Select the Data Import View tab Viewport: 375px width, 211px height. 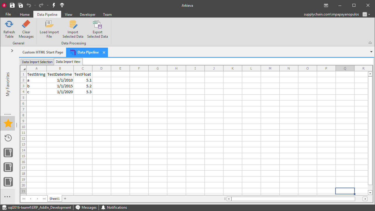(x=68, y=62)
